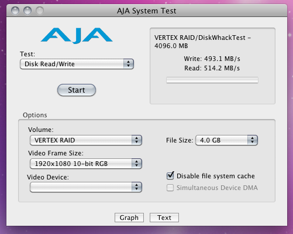Viewport: 293px width, 234px height.
Task: Toggle Simultaneous Device DMA checkbox
Action: [x=170, y=188]
